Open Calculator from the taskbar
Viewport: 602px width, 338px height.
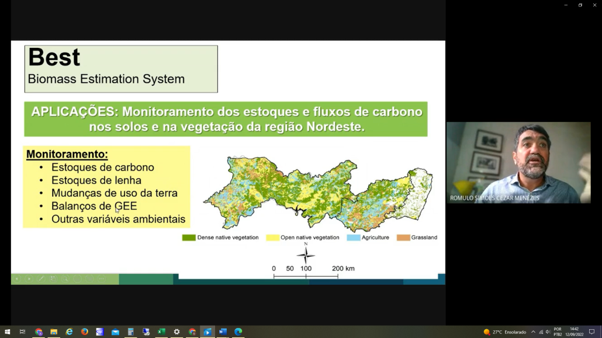pyautogui.click(x=131, y=332)
